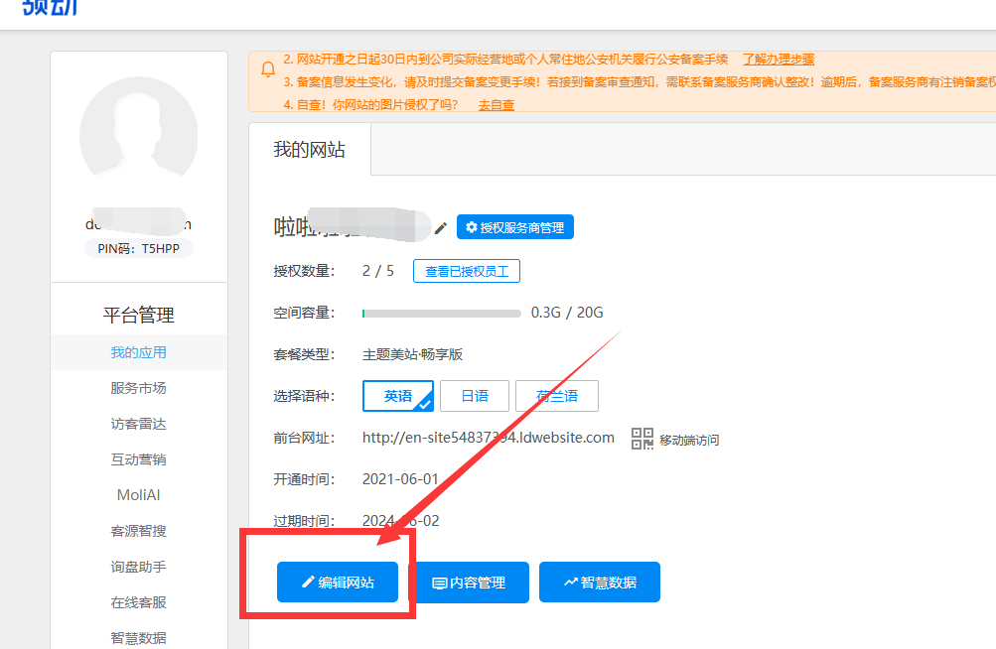The height and width of the screenshot is (649, 996).
Task: Switch language to 日语
Action: click(x=475, y=396)
